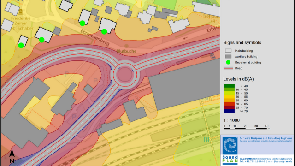Screen dimensions: 295x166
Task: Click the red Road legend line symbol
Action: click(228, 68)
